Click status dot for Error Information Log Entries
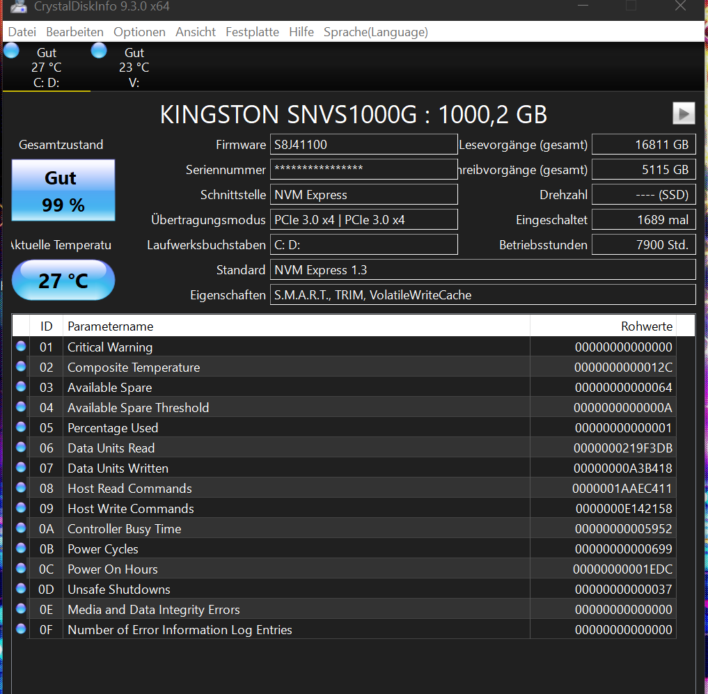Screen dimensions: 708x694 coord(21,629)
